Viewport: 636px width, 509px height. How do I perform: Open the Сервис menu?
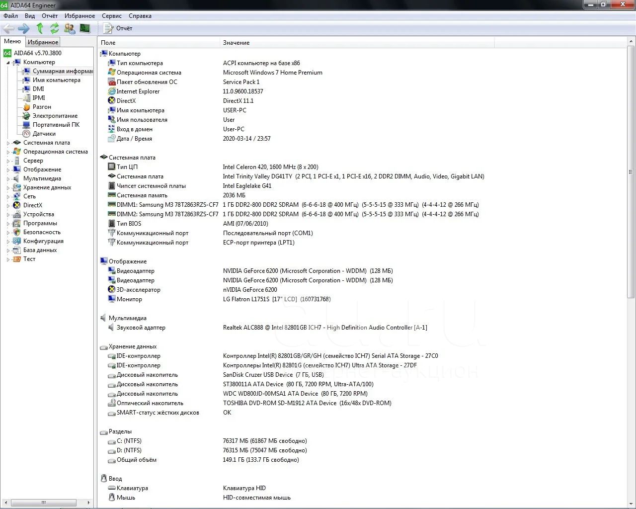(x=112, y=16)
